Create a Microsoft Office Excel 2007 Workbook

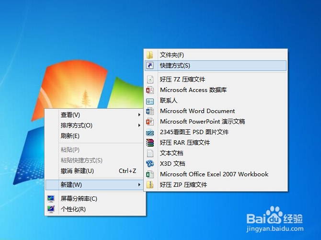pyautogui.click(x=216, y=174)
